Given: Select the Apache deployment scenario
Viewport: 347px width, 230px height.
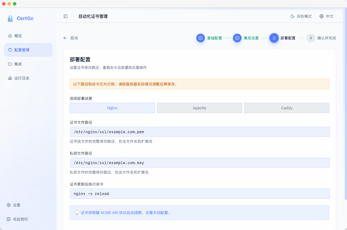Looking at the screenshot, I should coord(200,108).
